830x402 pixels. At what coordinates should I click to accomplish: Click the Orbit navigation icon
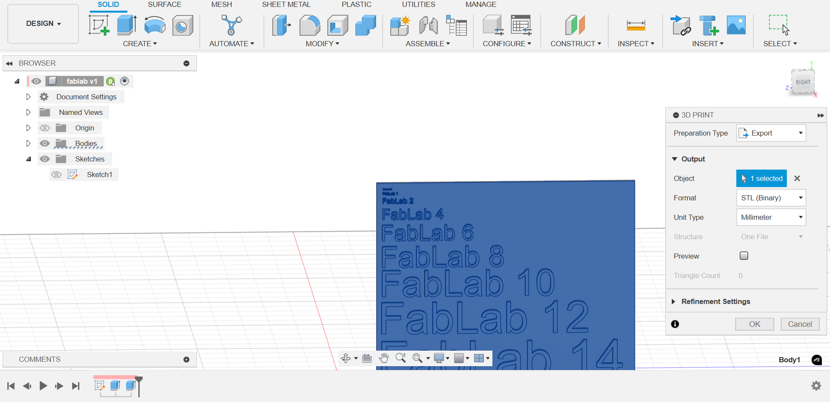(346, 358)
